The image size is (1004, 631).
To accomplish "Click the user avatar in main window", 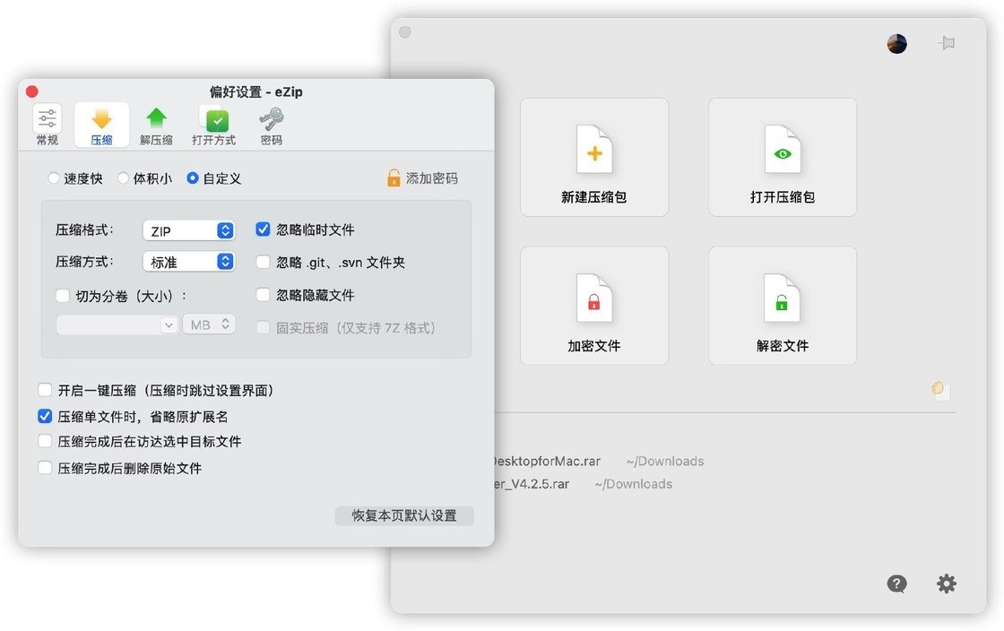I will point(897,44).
